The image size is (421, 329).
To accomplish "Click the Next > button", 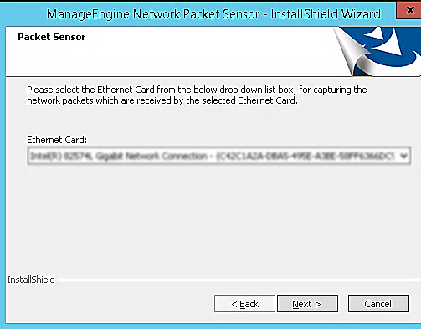I will point(307,304).
